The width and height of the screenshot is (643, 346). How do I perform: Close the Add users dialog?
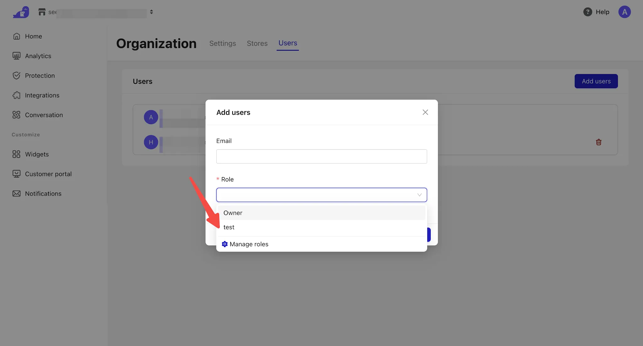click(425, 112)
